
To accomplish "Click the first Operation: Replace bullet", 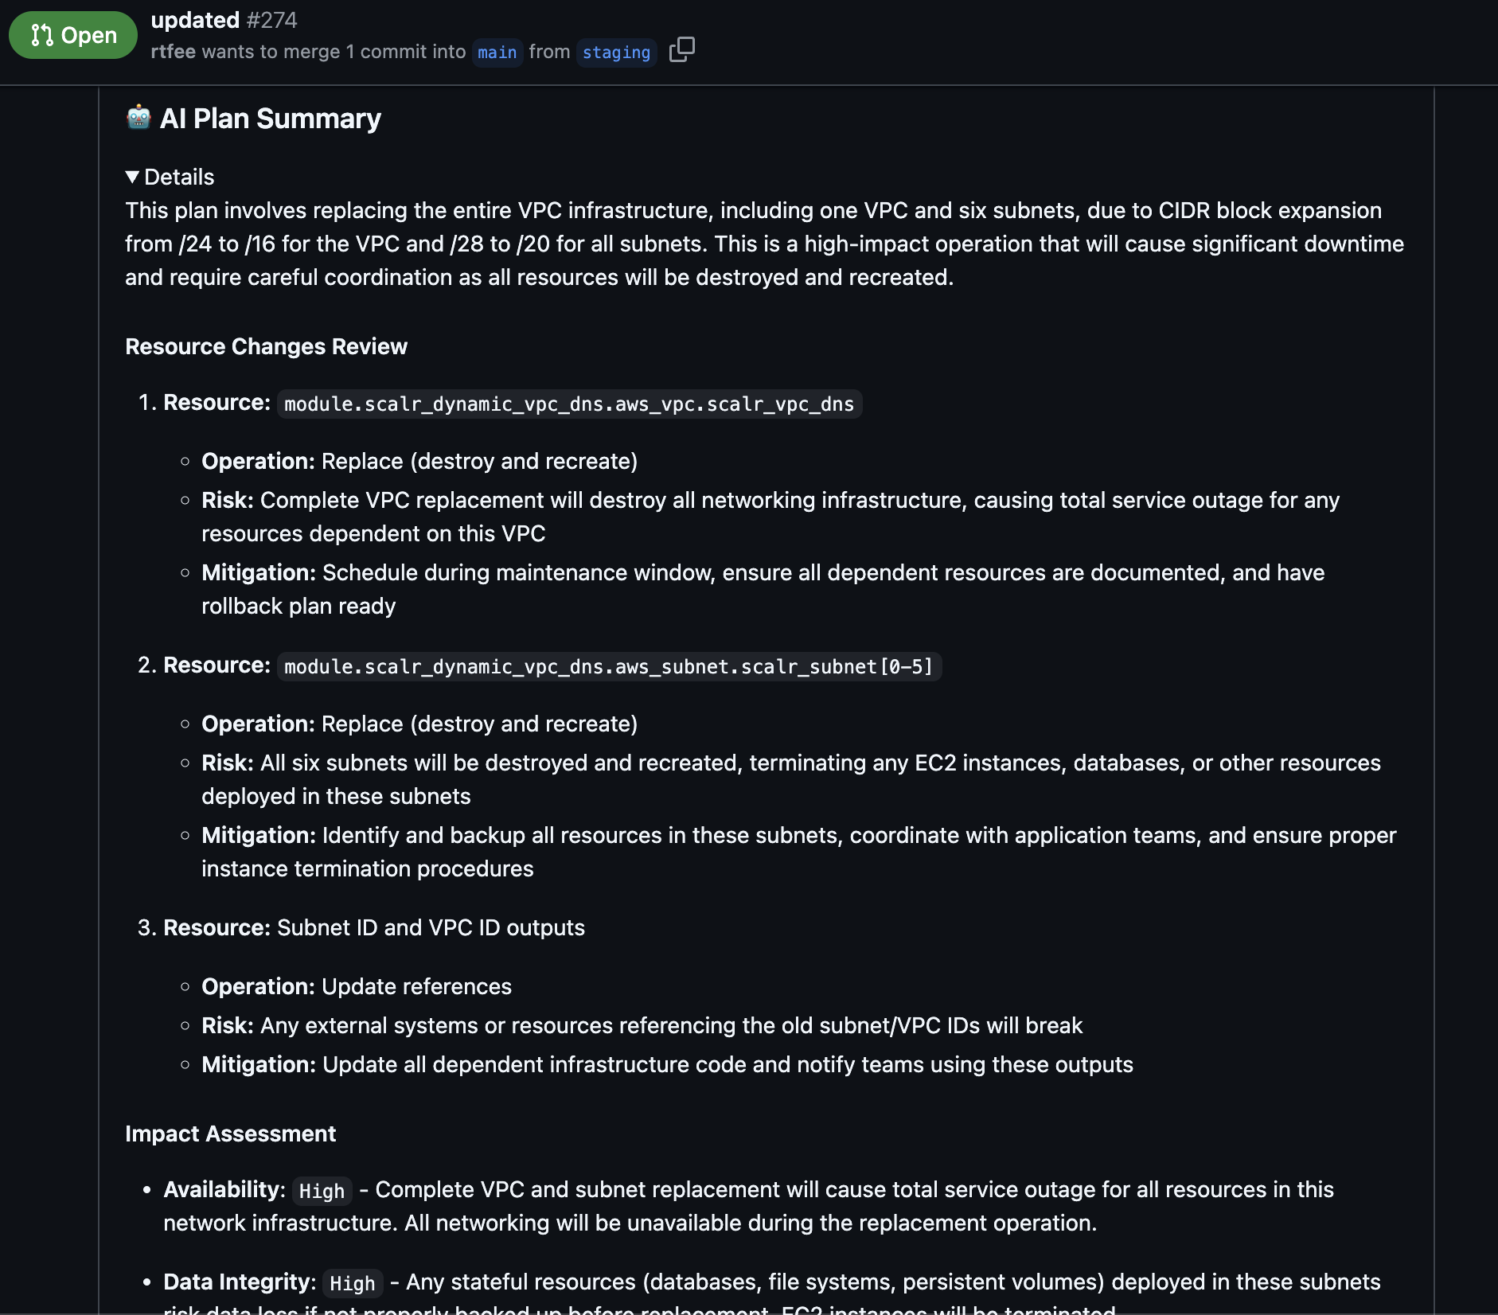I will pos(419,461).
